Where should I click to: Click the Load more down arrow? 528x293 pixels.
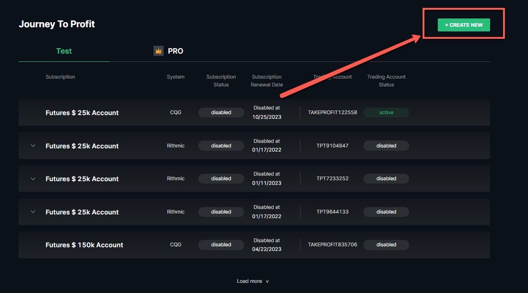[x=267, y=281]
